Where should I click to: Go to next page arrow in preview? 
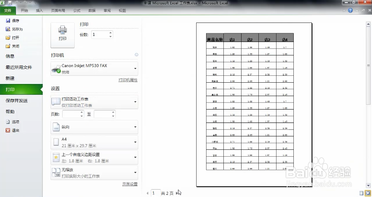coord(177,193)
